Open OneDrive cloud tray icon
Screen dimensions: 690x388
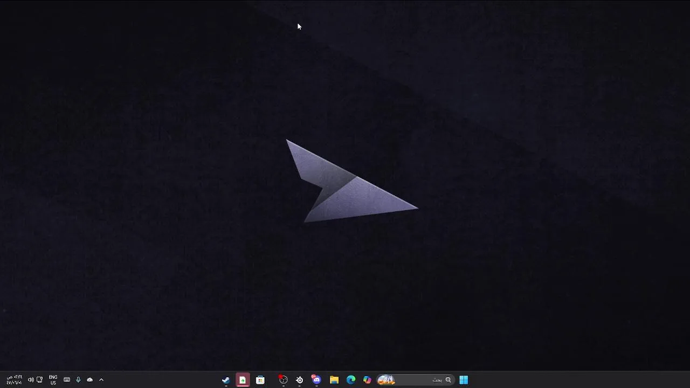[89, 380]
